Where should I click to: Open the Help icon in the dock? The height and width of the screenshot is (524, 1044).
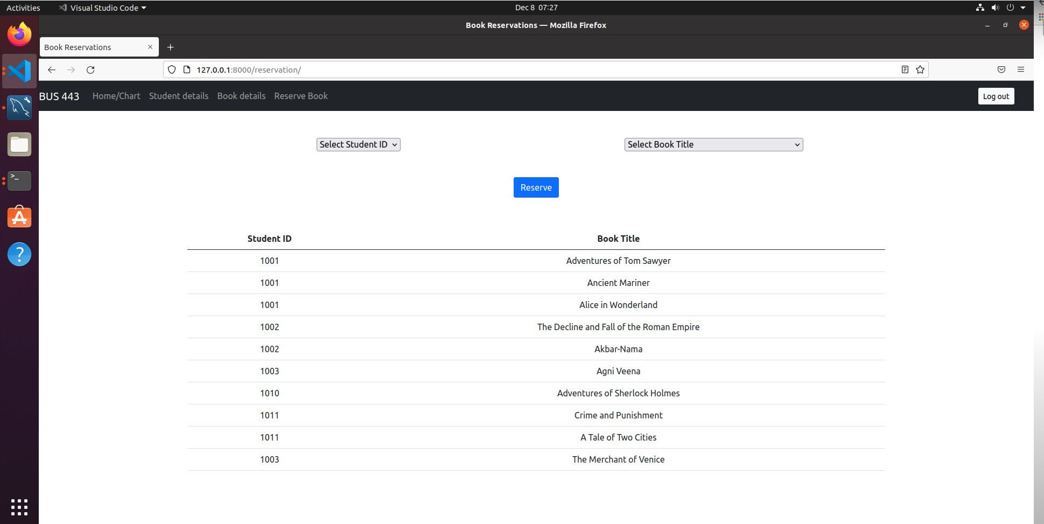click(19, 254)
